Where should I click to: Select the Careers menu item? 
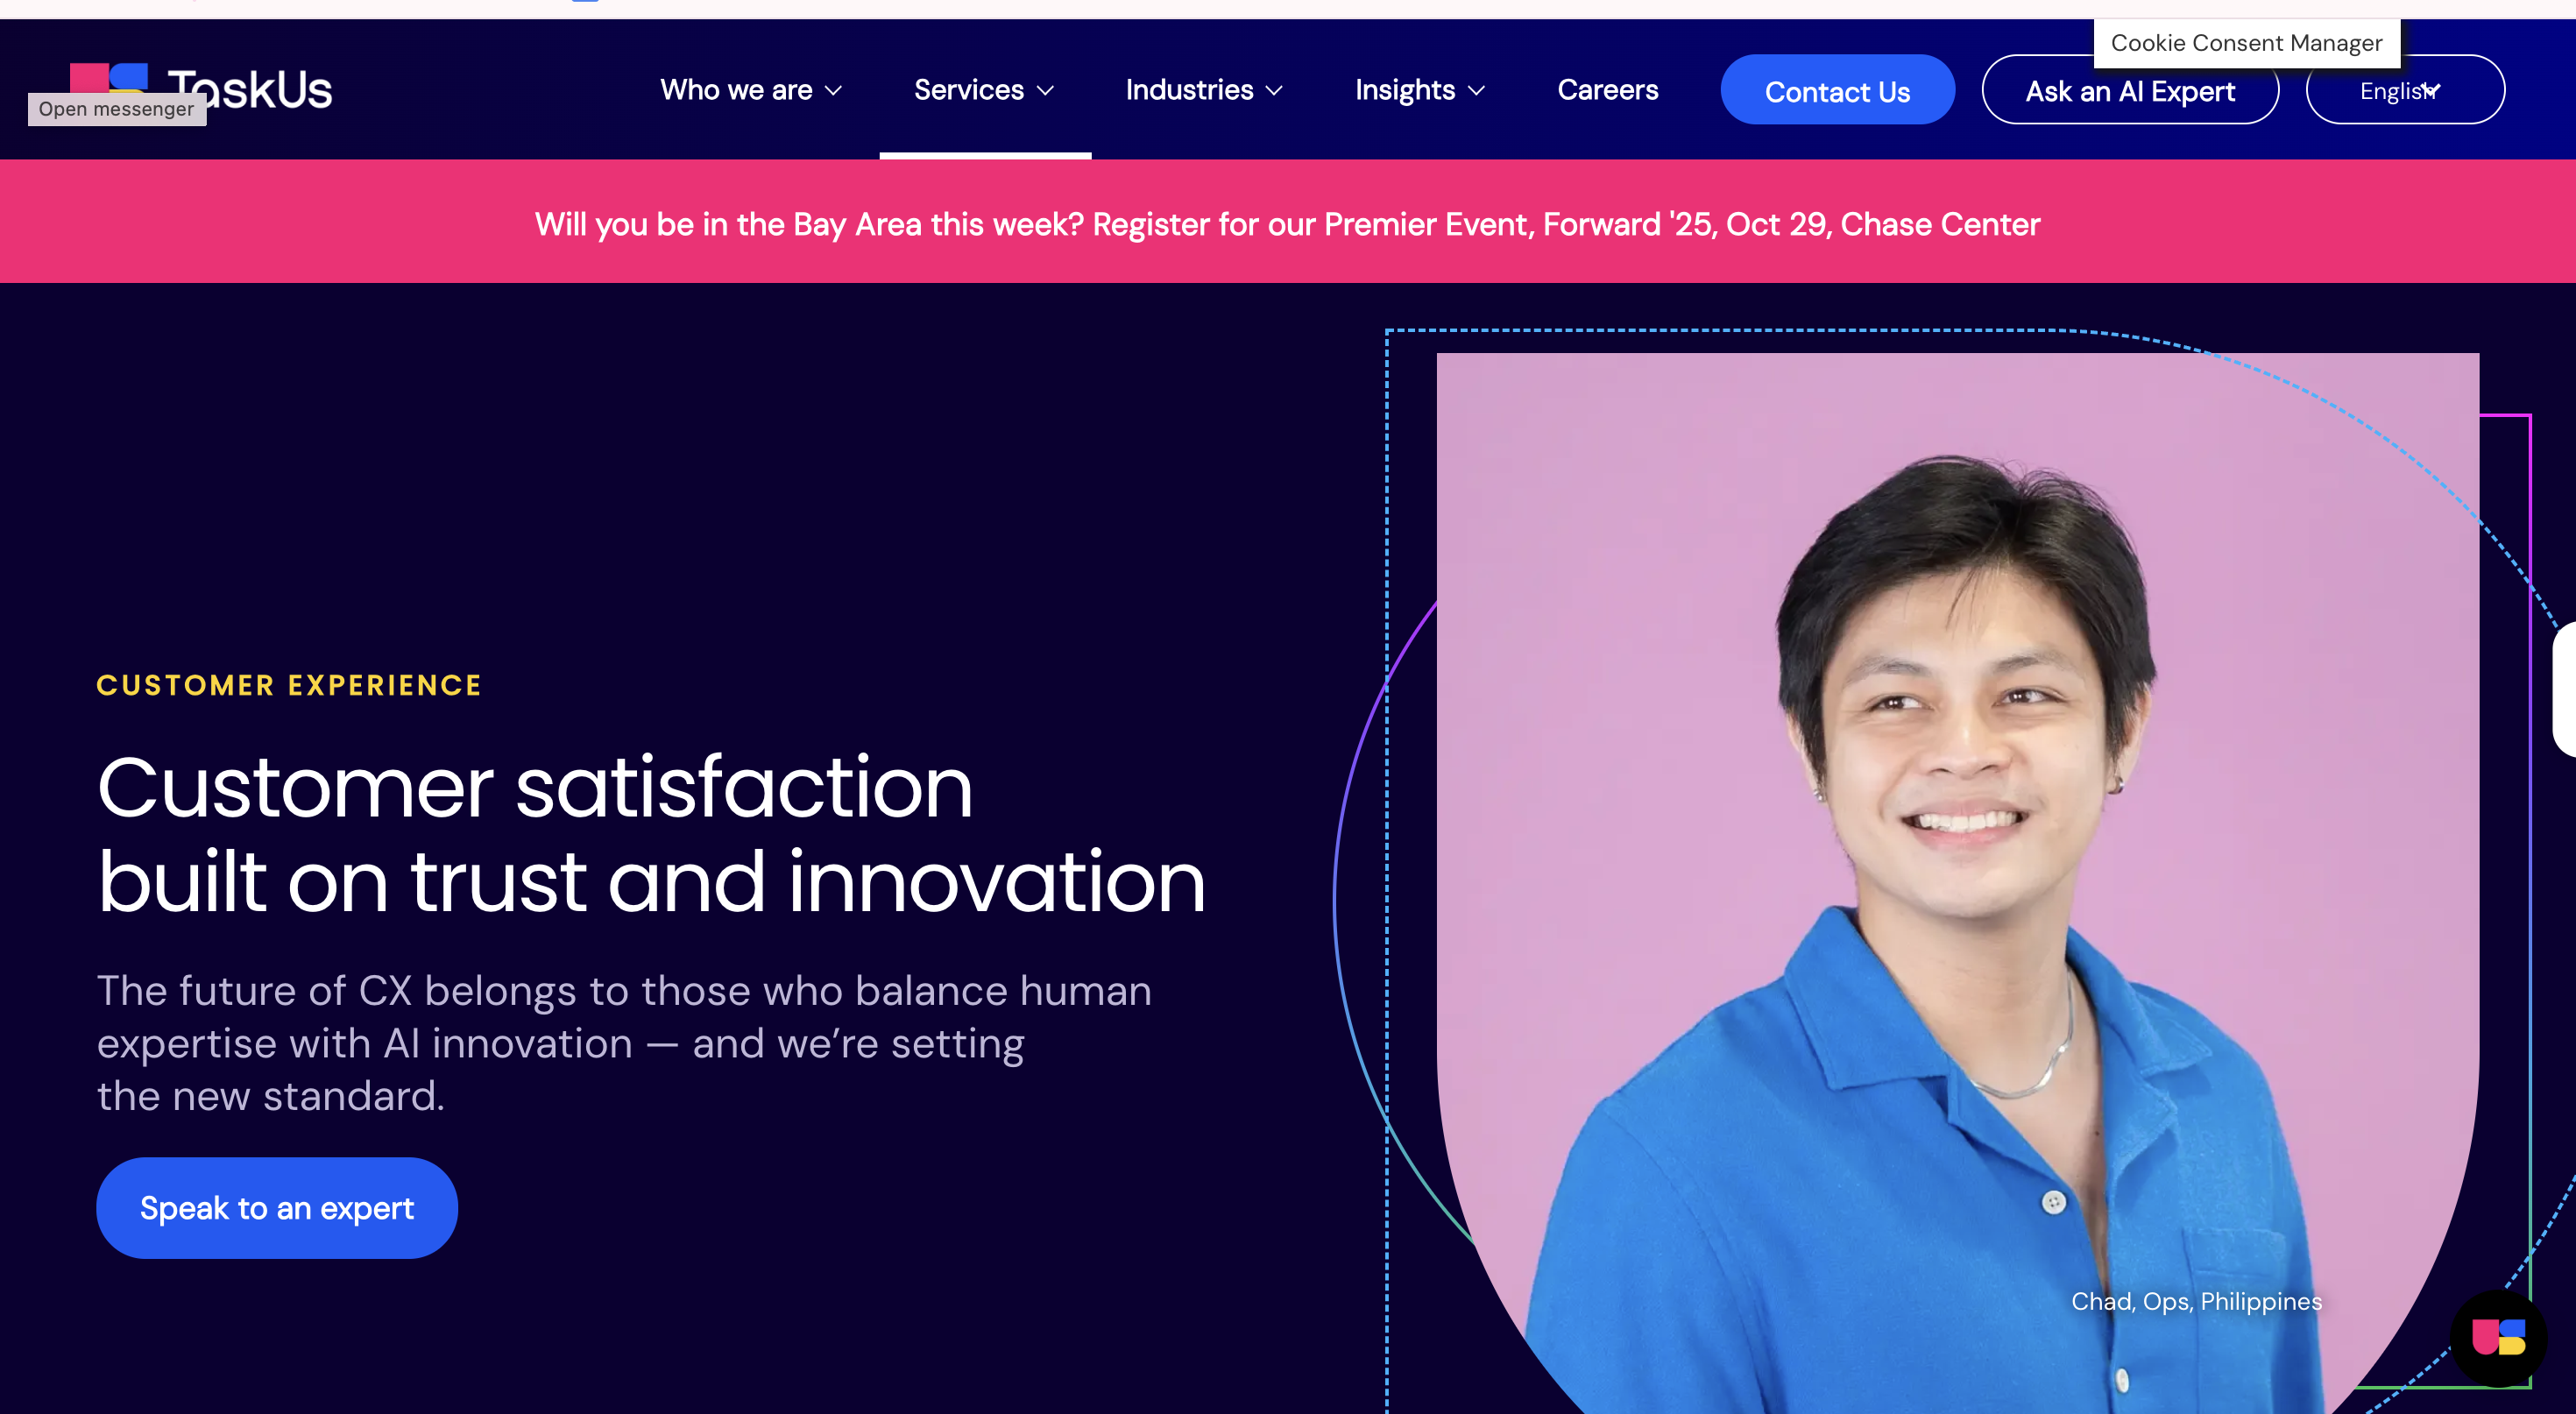coord(1607,89)
